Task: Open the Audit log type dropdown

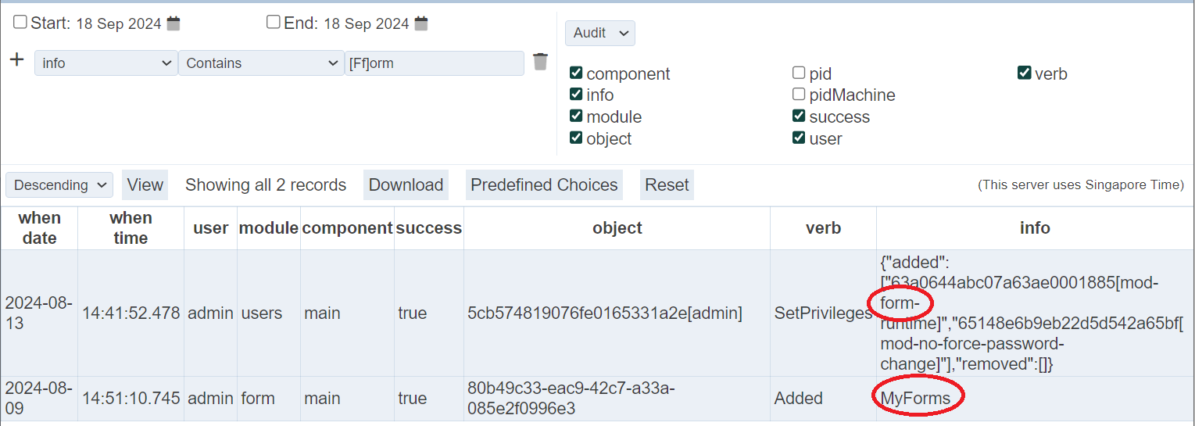Action: (x=599, y=33)
